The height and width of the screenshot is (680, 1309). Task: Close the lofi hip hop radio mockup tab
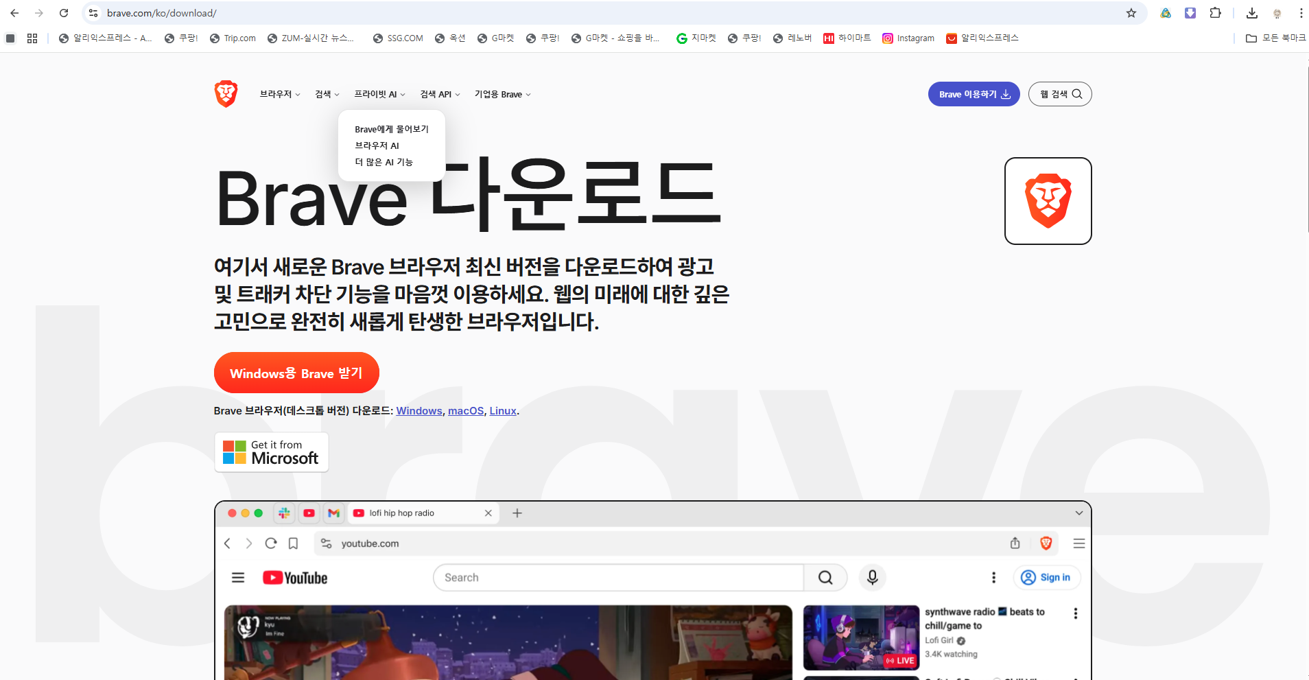tap(488, 513)
